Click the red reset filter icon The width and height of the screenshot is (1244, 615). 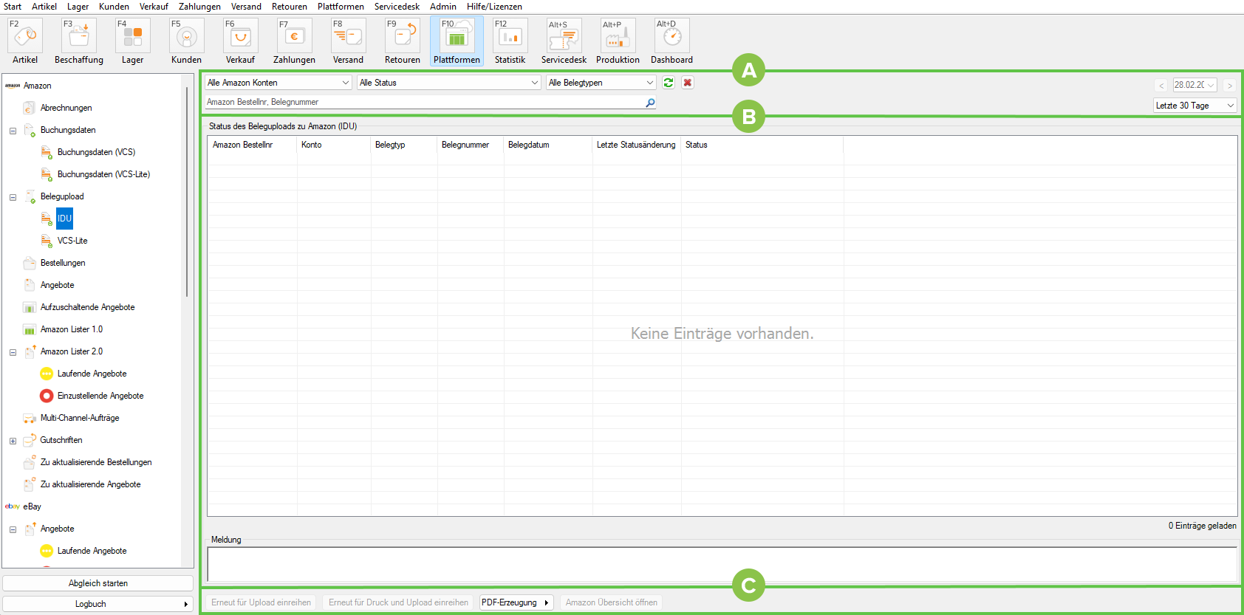tap(688, 83)
